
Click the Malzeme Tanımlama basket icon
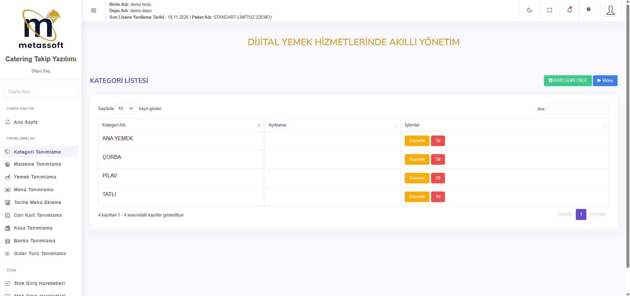point(8,164)
